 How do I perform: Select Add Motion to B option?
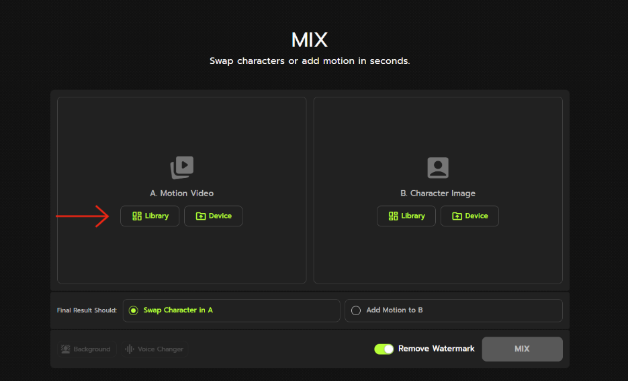pos(453,310)
